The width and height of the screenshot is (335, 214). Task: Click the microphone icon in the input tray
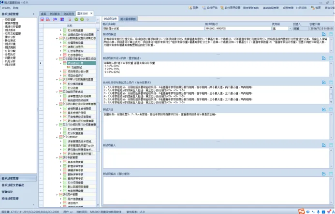(x=318, y=212)
